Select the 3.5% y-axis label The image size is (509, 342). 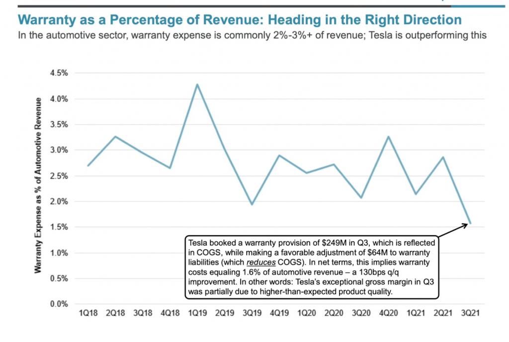(x=59, y=125)
